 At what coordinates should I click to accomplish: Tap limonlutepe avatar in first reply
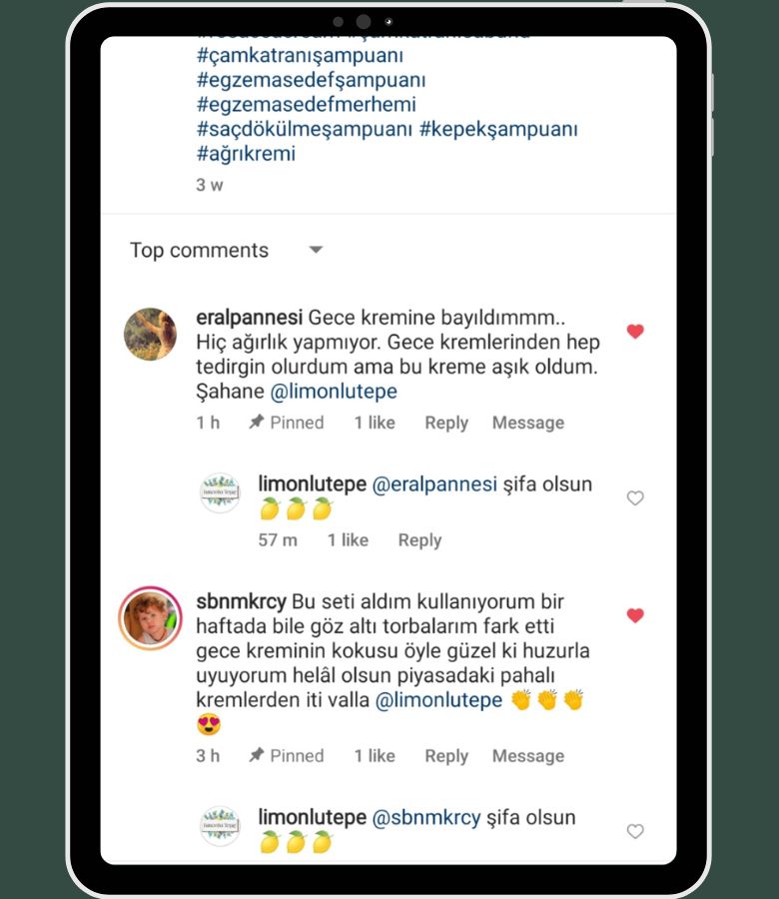[220, 492]
